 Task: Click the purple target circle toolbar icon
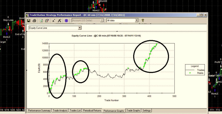tap(66, 20)
